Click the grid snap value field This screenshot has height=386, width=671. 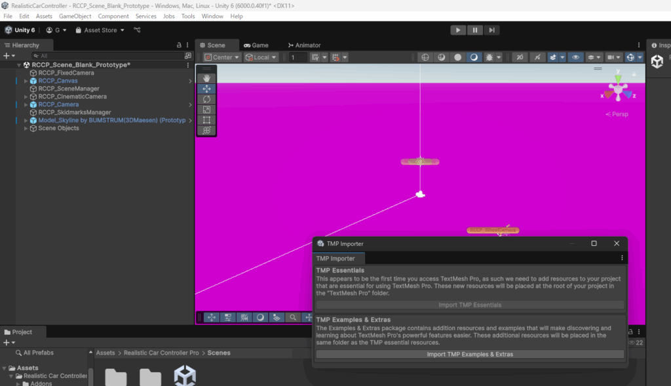[297, 58]
